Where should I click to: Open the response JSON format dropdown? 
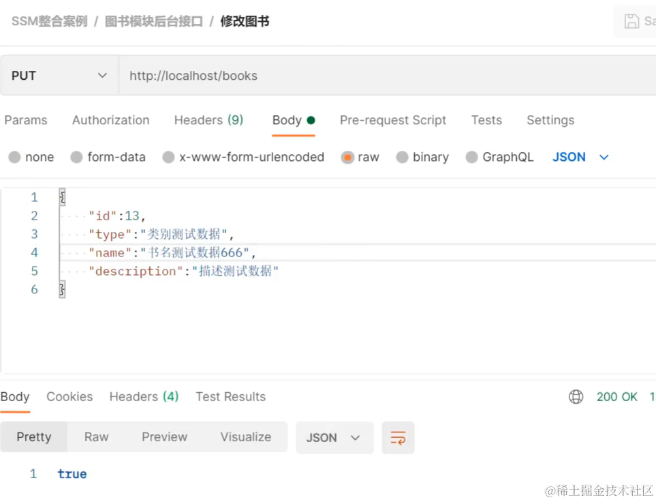[x=334, y=438]
